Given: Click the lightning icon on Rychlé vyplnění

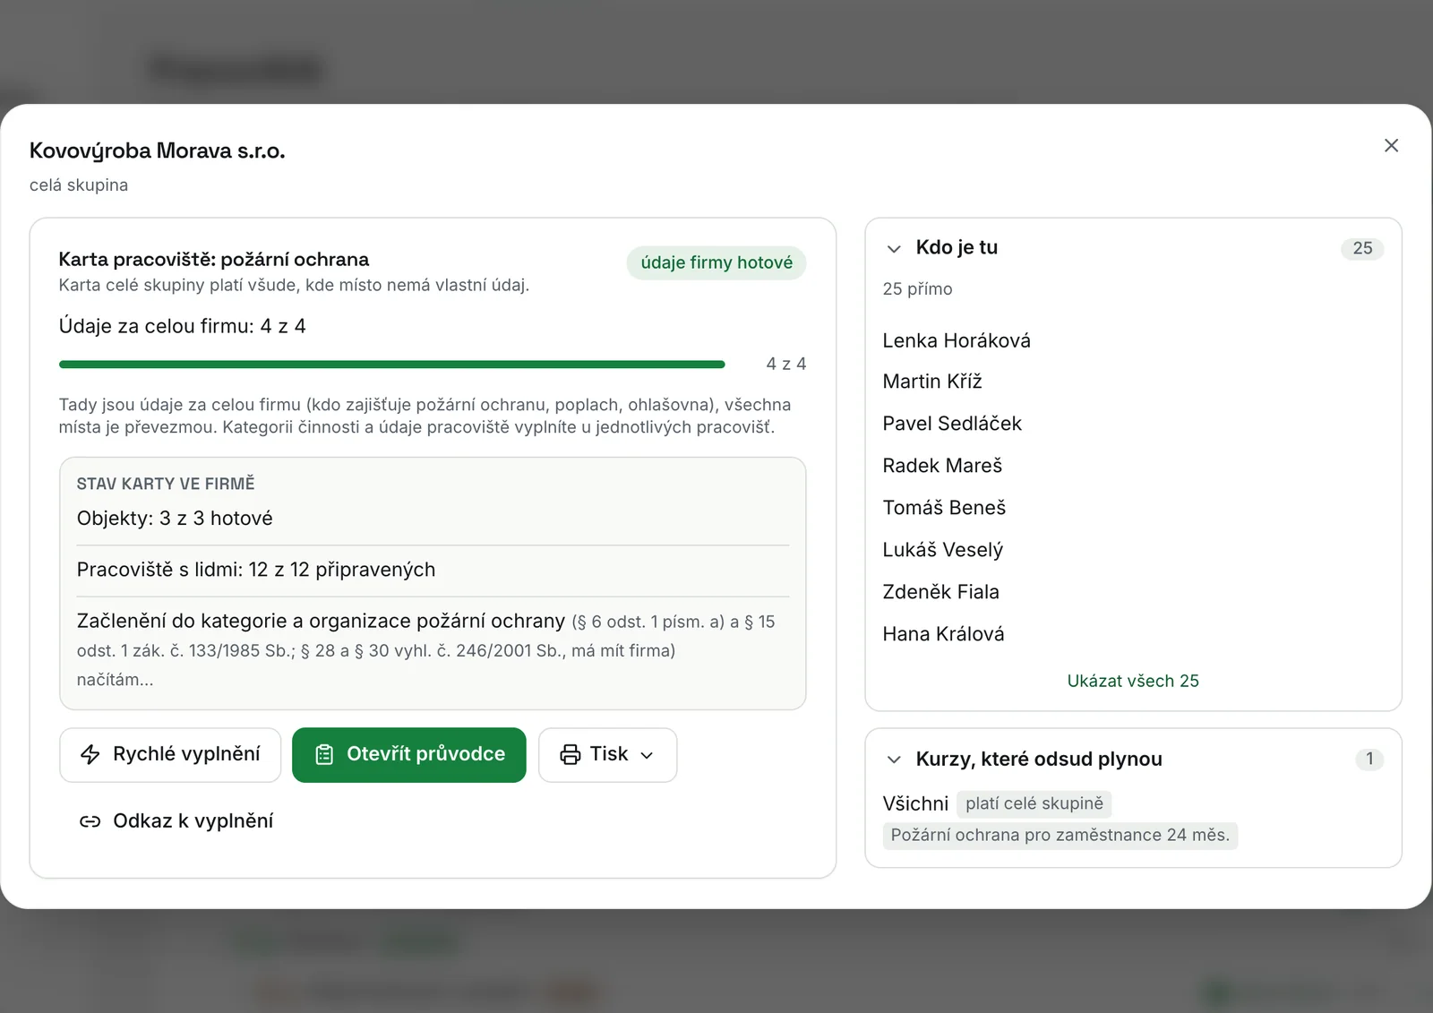Looking at the screenshot, I should pyautogui.click(x=90, y=754).
